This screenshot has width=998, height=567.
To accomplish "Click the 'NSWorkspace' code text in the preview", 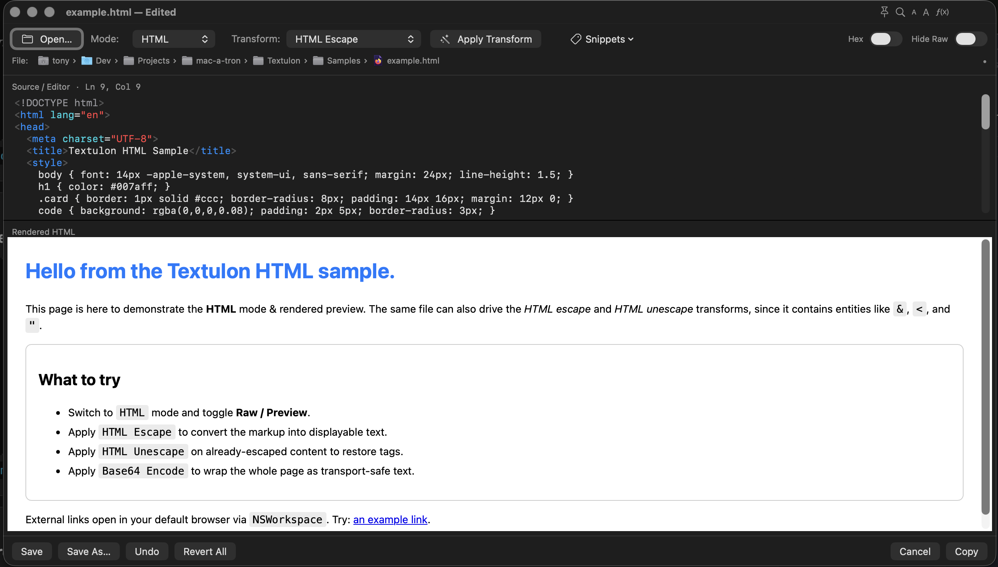I will (x=287, y=520).
